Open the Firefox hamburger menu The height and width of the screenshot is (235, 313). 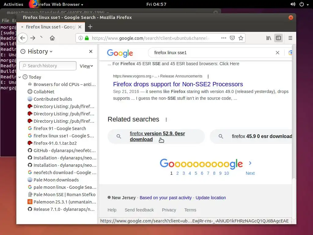[290, 38]
